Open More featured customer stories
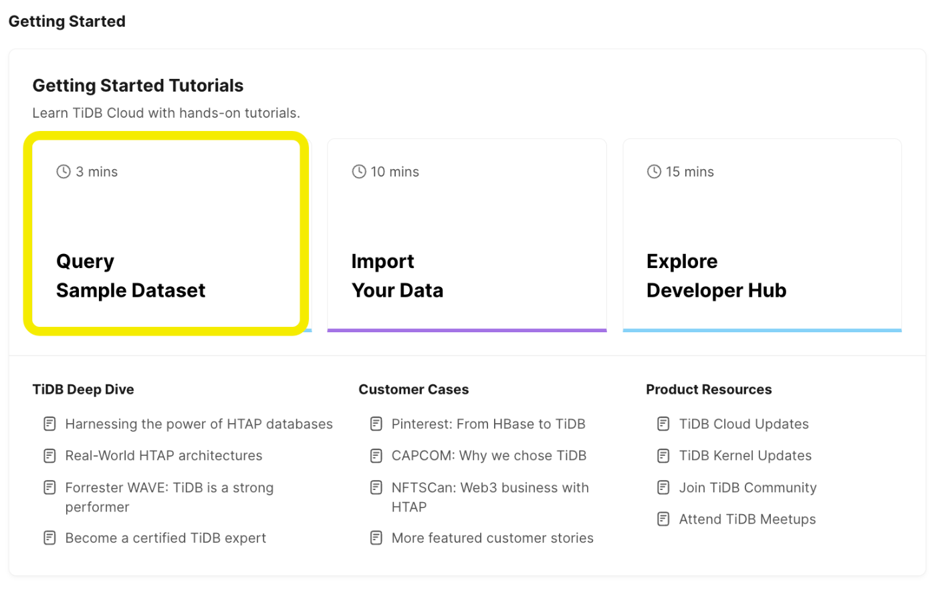 [492, 538]
